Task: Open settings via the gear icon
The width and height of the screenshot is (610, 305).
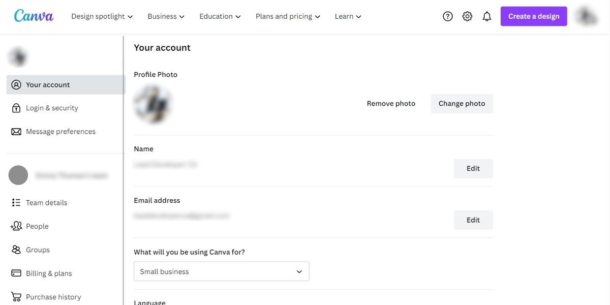Action: [x=467, y=16]
